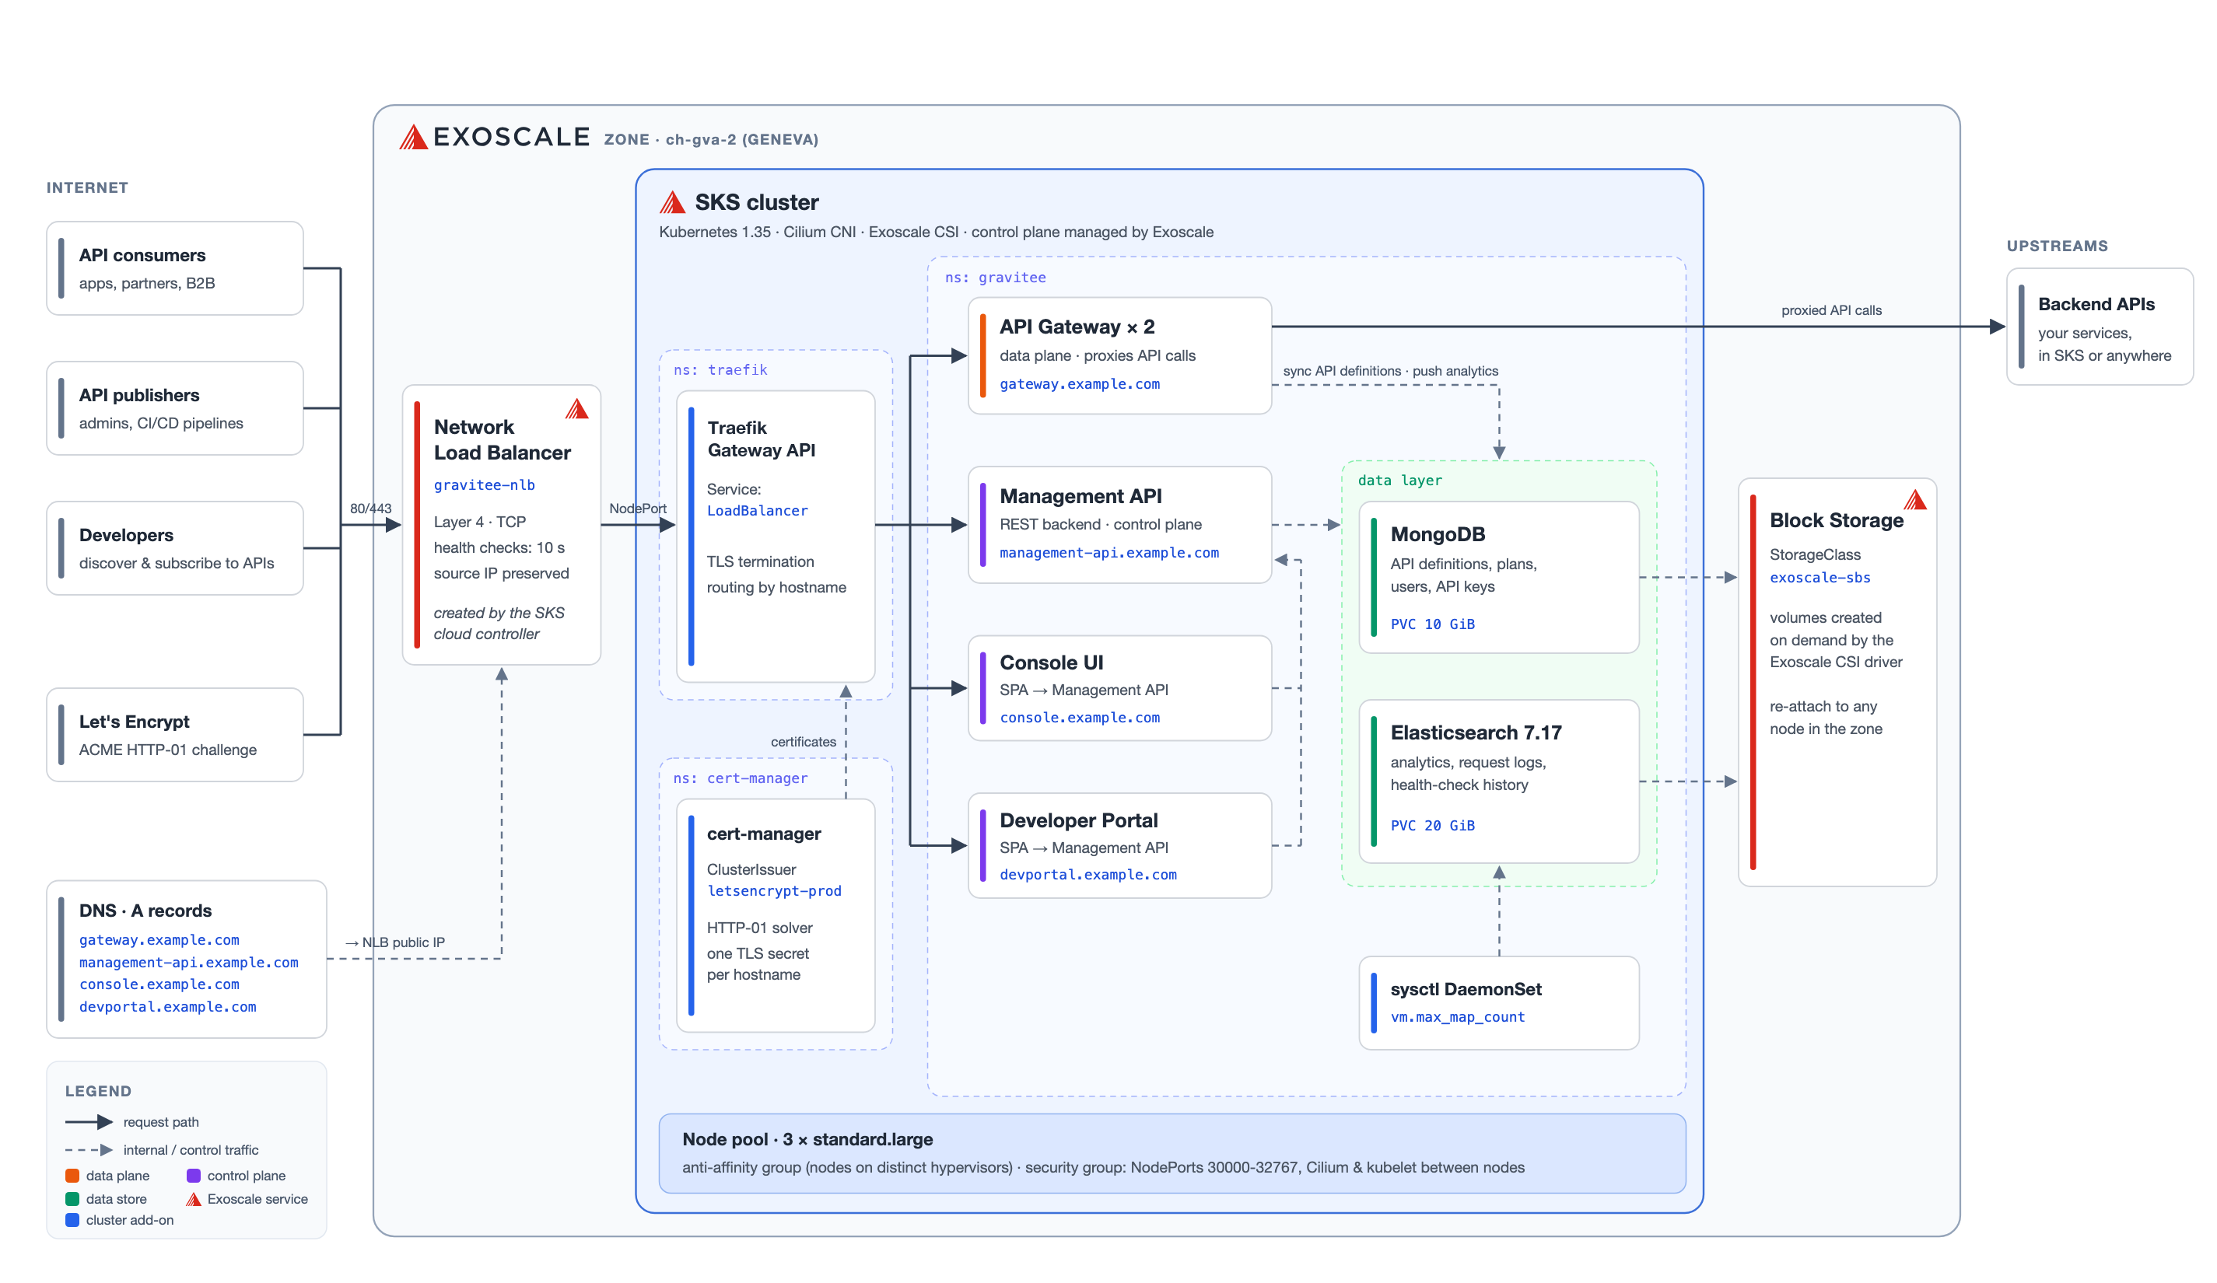Viewport: 2217px width, 1283px height.
Task: Click the "ns: gravitee" namespace label
Action: point(995,277)
